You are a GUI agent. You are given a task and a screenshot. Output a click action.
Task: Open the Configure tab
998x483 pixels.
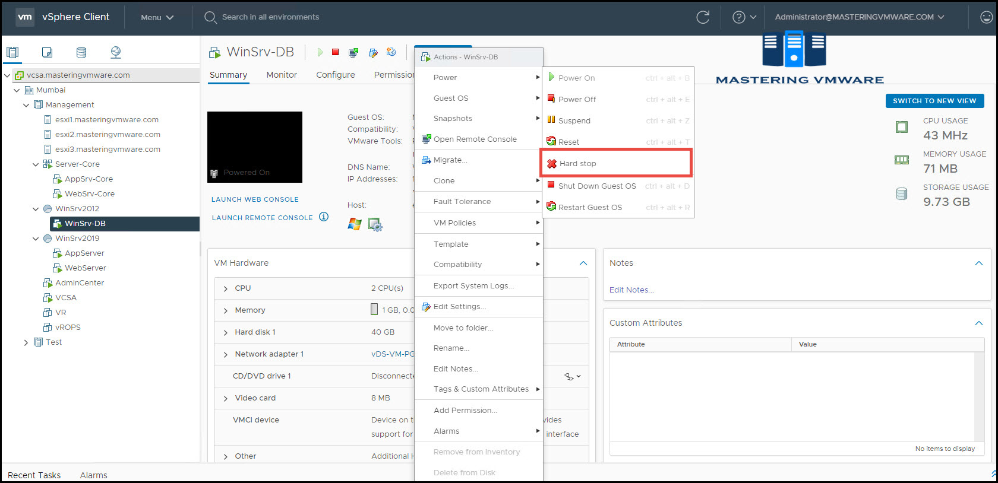coord(336,75)
